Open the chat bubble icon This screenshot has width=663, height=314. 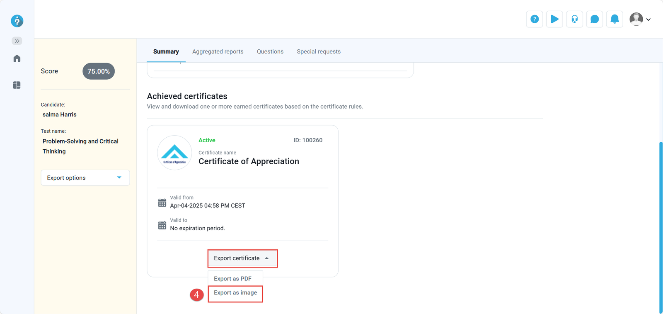point(595,19)
